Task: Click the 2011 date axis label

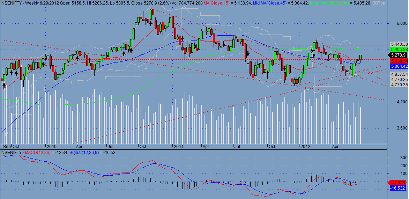Action: tap(179, 146)
